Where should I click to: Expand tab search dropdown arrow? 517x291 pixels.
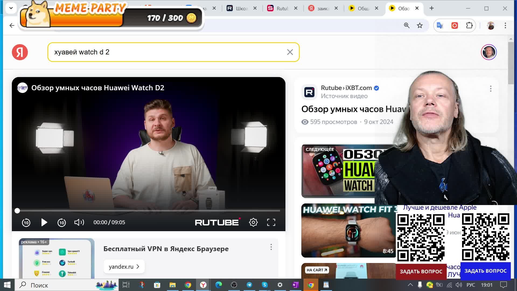click(x=11, y=8)
